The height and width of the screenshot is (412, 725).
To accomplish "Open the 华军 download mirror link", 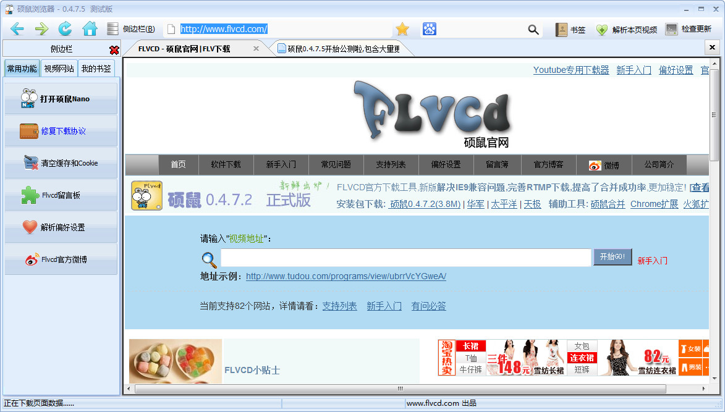I will [476, 204].
